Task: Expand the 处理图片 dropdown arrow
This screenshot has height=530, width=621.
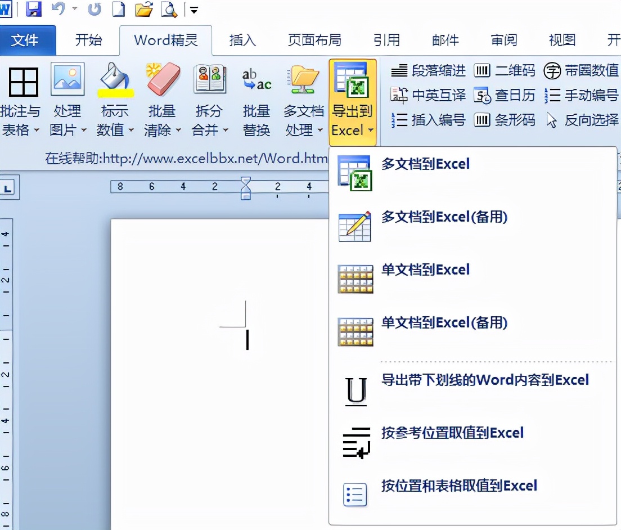Action: [x=84, y=130]
